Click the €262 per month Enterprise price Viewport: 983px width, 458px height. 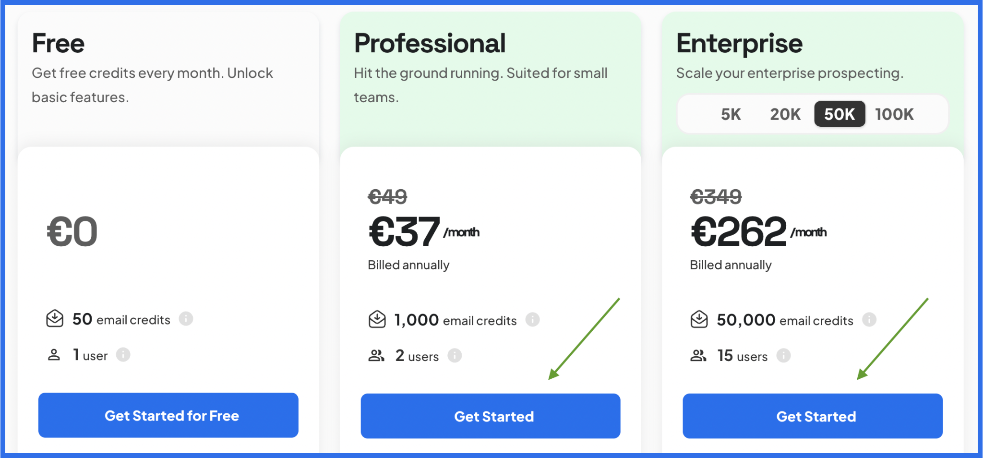(759, 232)
